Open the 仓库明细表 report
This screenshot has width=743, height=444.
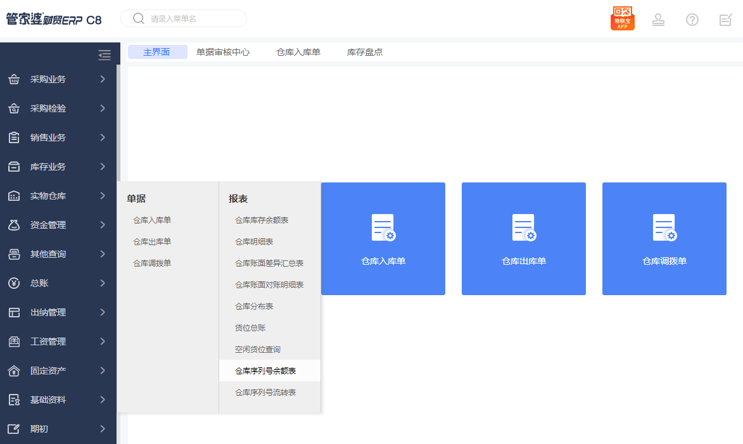point(254,242)
